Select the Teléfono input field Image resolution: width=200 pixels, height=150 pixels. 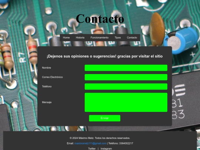point(126,87)
